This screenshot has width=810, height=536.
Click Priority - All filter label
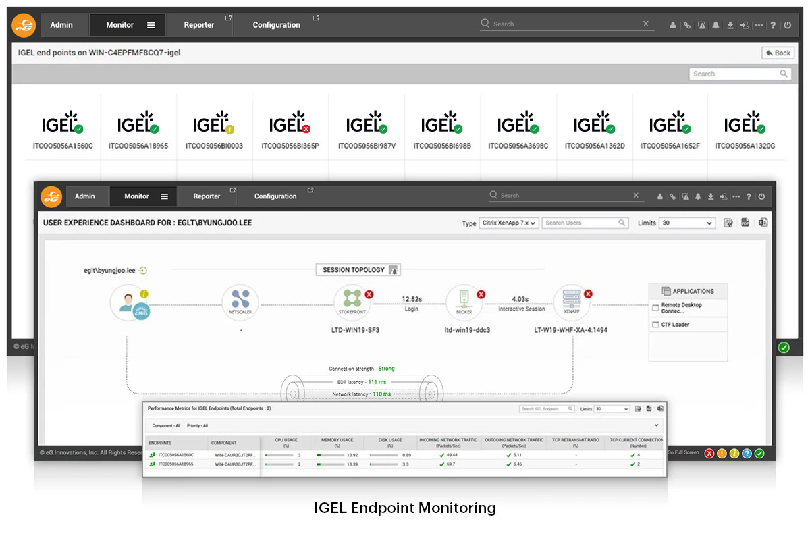(x=196, y=426)
